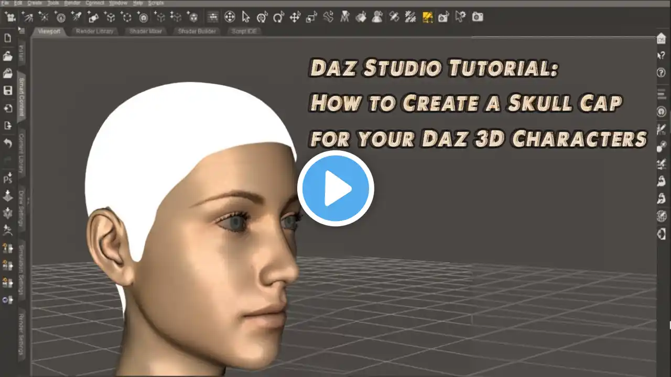Click the Import file icon
Screen dimensions: 671x377
[x=8, y=108]
